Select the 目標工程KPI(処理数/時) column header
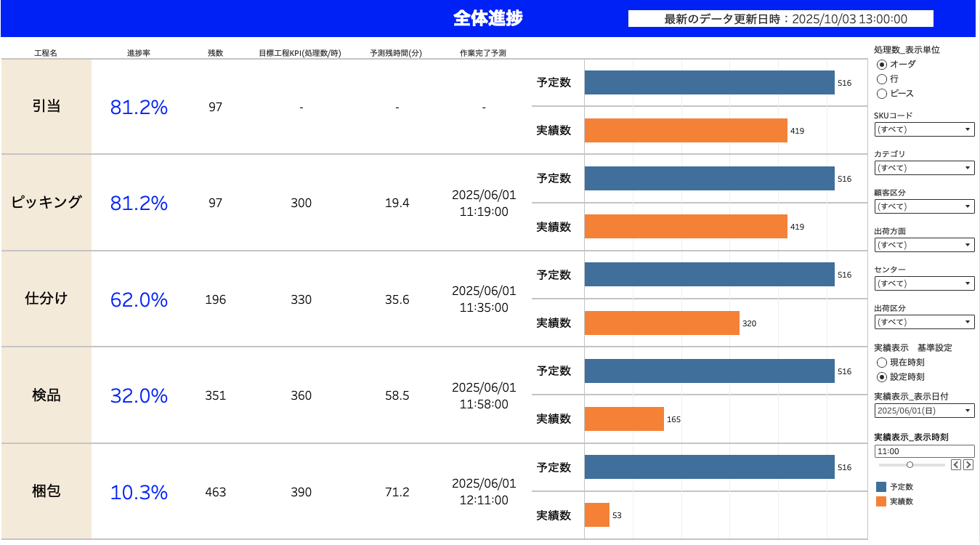This screenshot has width=980, height=545. [x=300, y=53]
